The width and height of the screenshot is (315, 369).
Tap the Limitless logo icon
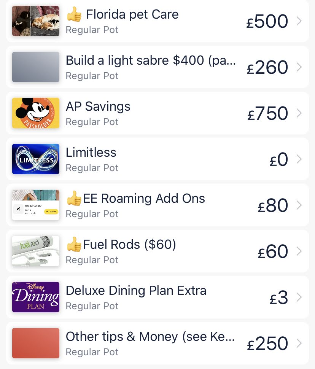point(36,159)
